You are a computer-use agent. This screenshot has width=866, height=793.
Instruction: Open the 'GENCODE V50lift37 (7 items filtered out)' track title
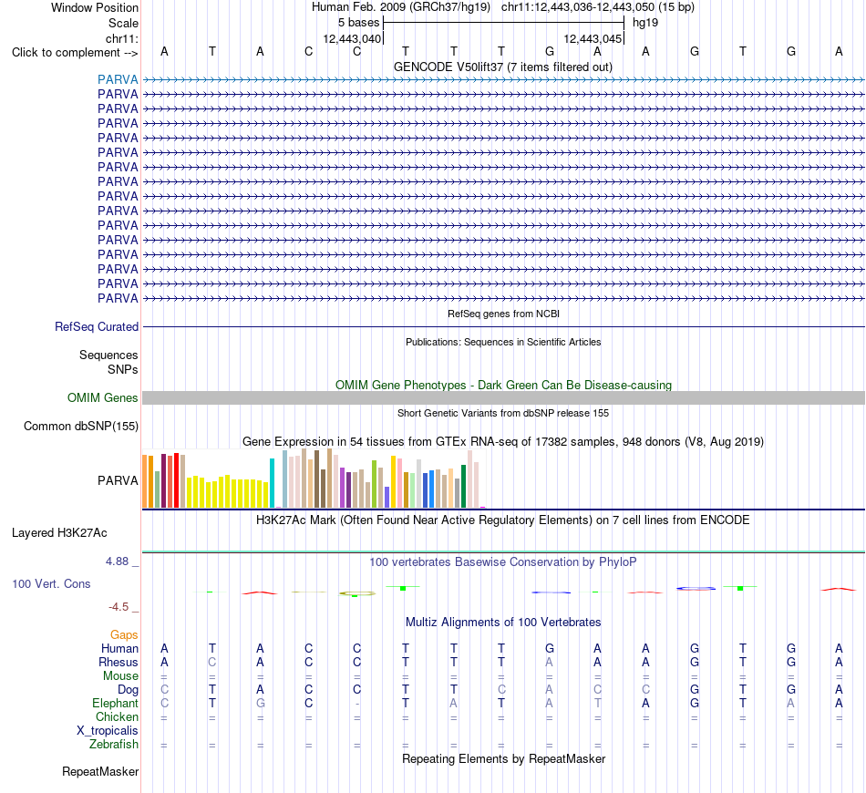tap(502, 67)
